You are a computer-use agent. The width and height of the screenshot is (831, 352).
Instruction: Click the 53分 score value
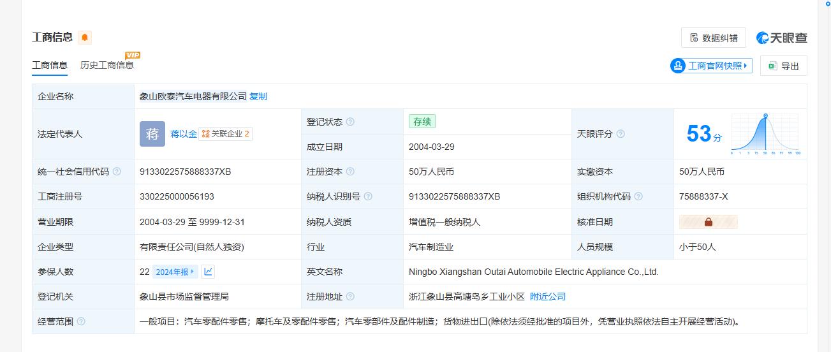(704, 134)
